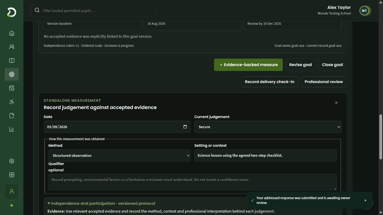Open the book icon in the sidebar
The width and height of the screenshot is (383, 215).
coord(12,61)
